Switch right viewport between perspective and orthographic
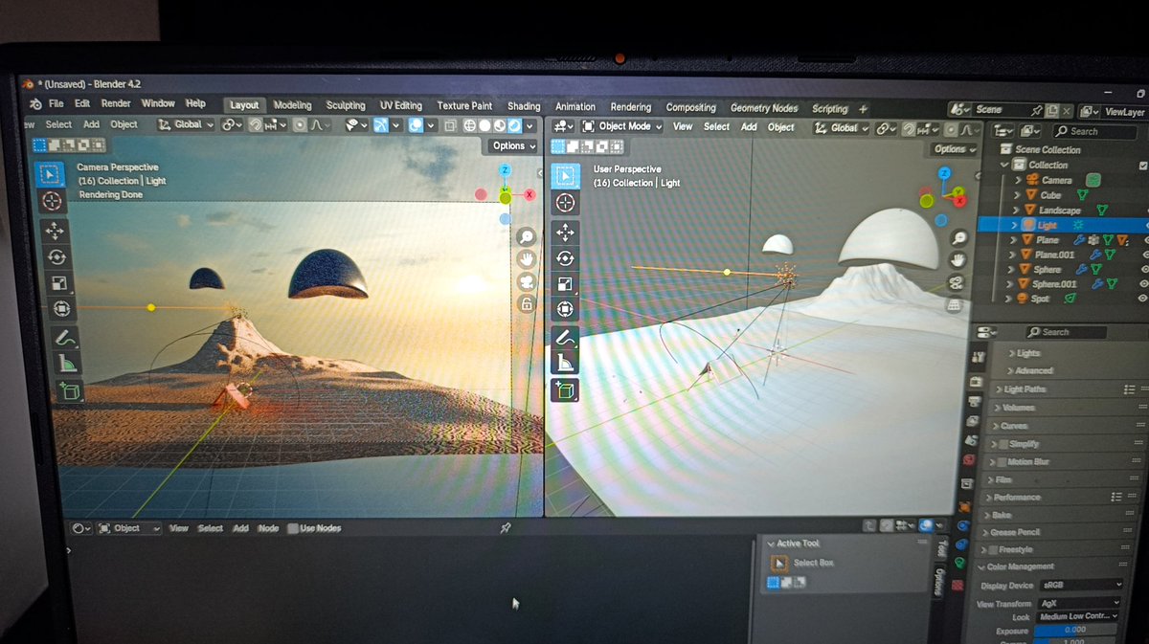The image size is (1149, 644). (955, 305)
